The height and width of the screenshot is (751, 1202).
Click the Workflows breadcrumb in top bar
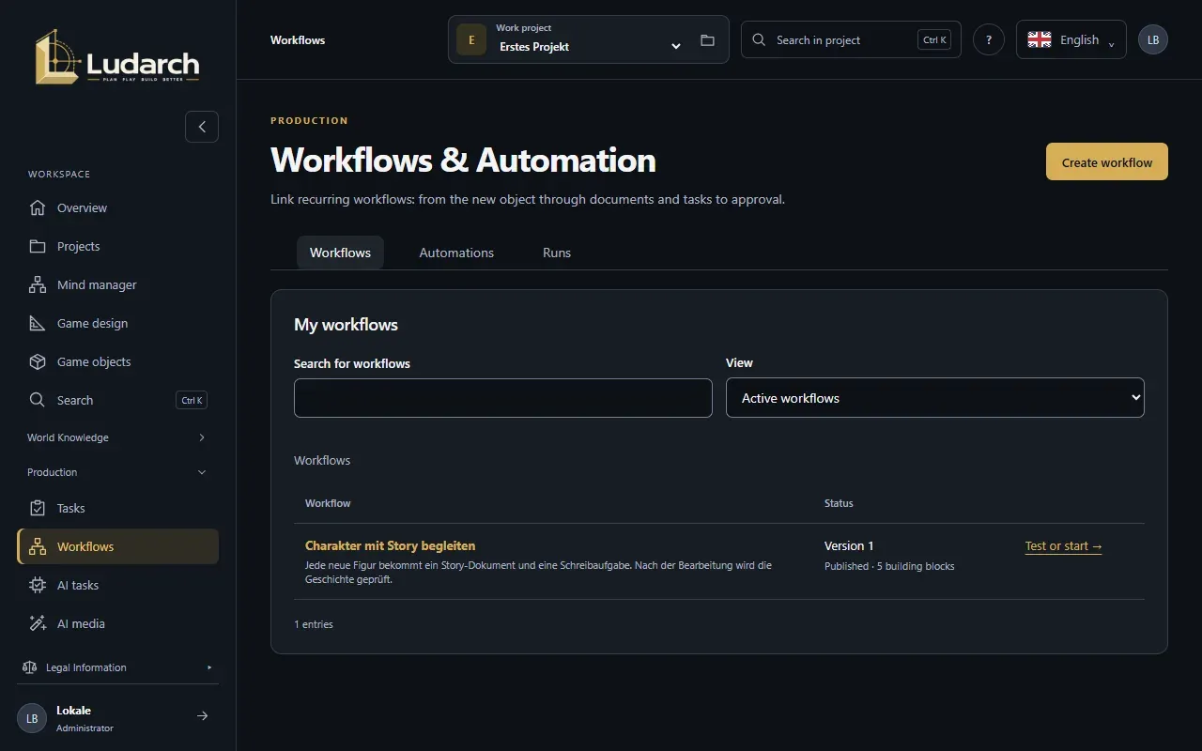pyautogui.click(x=298, y=40)
